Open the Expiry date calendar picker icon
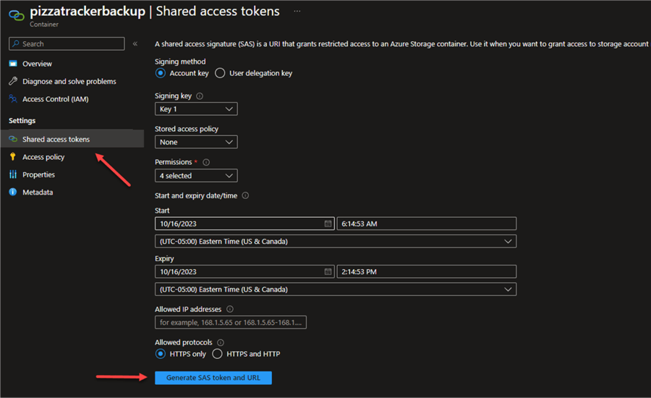Viewport: 651px width, 398px height. 328,272
